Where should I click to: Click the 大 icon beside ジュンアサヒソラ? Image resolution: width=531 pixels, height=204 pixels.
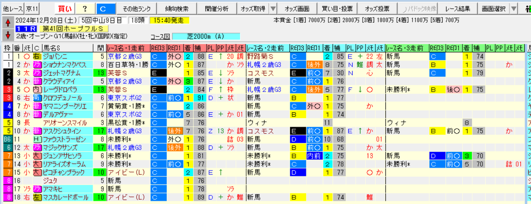tap(37, 156)
